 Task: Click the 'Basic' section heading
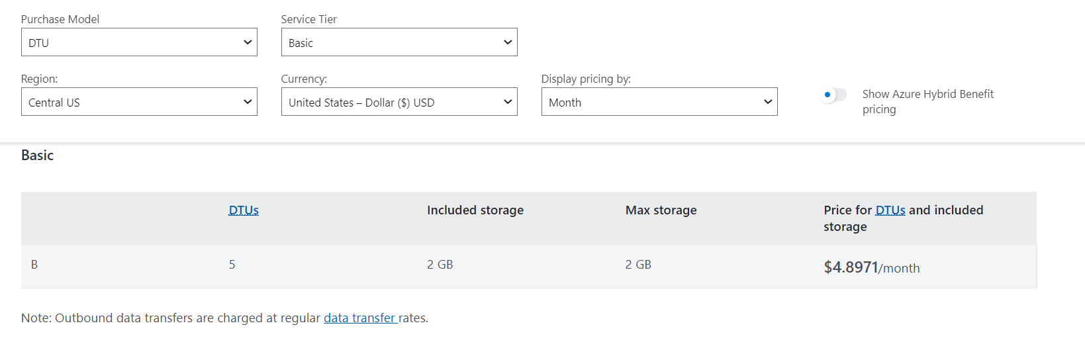[x=38, y=155]
